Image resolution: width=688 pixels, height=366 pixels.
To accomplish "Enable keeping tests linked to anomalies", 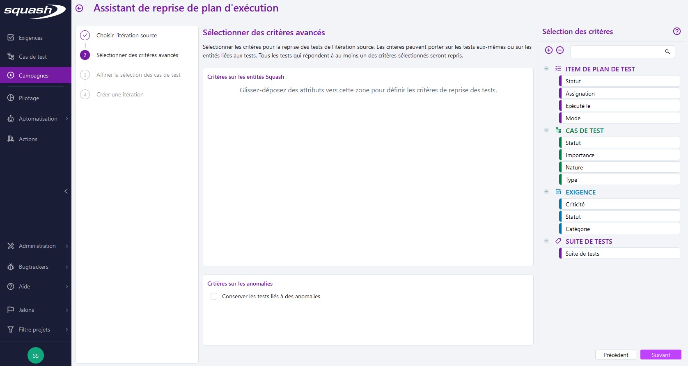I will (214, 296).
